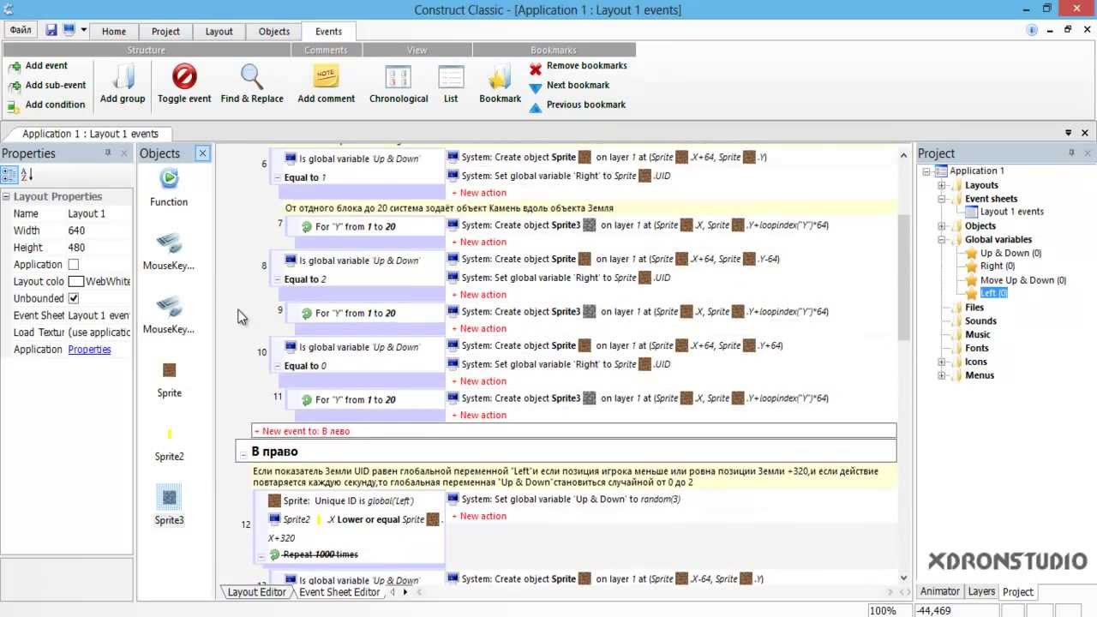Switch to Layout Editor tab

(256, 592)
